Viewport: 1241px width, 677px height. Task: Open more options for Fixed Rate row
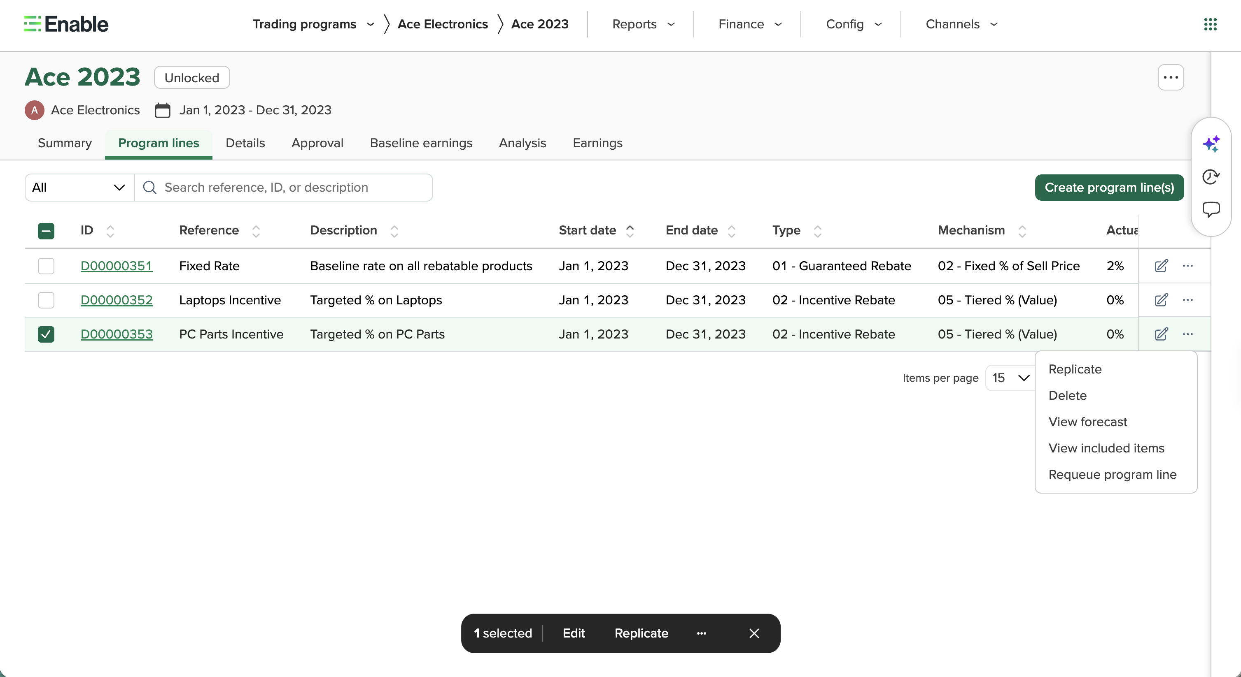coord(1187,266)
